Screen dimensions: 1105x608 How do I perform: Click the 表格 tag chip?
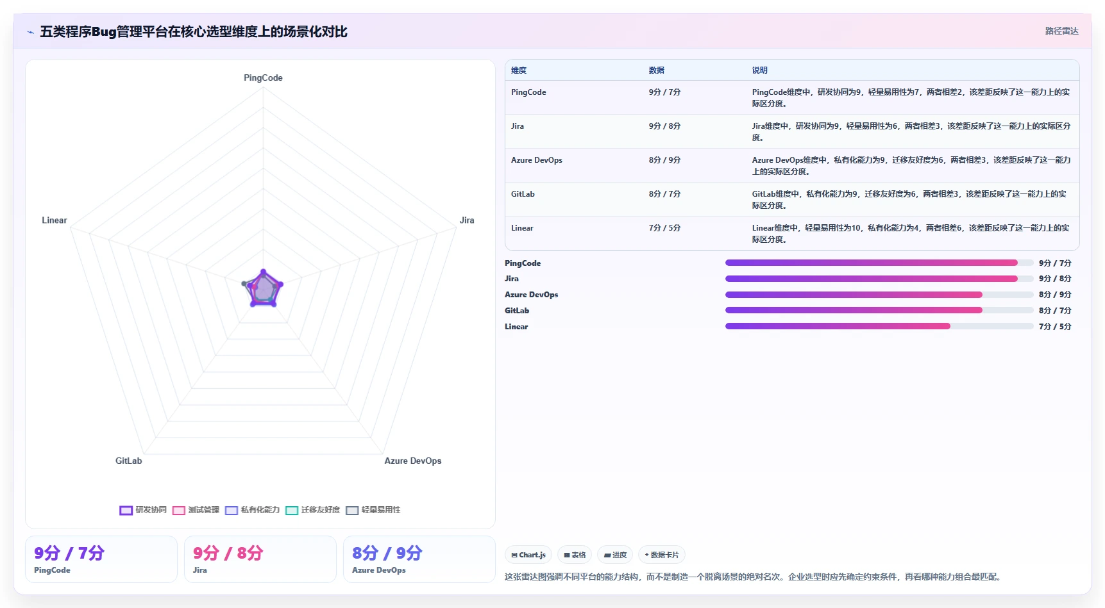[575, 555]
